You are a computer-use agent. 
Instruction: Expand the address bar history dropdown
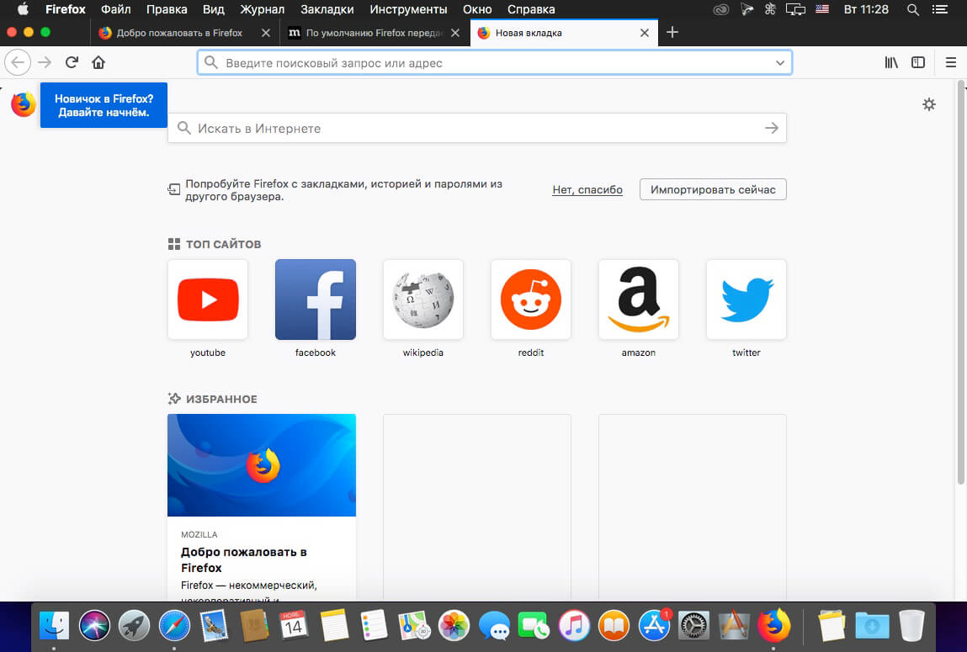click(x=780, y=63)
